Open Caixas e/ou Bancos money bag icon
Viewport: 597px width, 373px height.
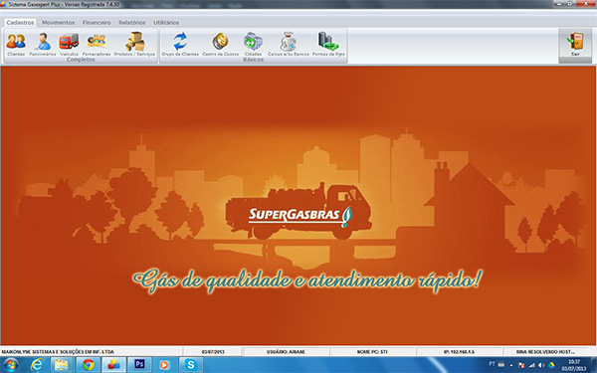pos(289,44)
